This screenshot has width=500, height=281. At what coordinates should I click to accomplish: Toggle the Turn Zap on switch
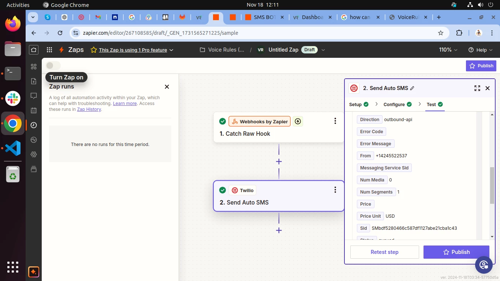(53, 65)
